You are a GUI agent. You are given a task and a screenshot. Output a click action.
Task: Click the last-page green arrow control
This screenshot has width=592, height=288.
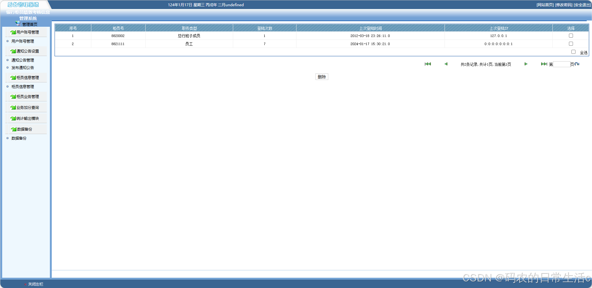[x=544, y=64]
